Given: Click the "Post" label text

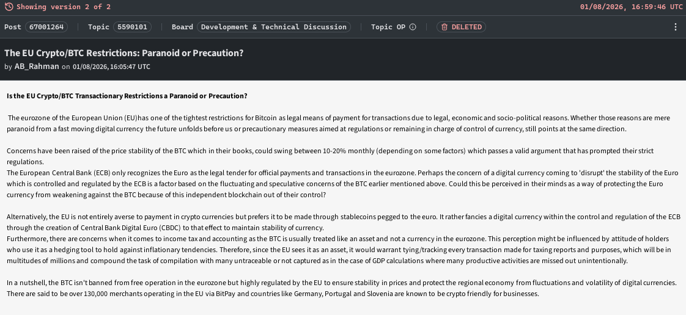Looking at the screenshot, I should 13,27.
